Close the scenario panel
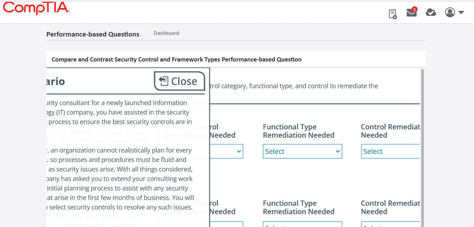Viewport: 474px width, 227px height. [x=179, y=81]
